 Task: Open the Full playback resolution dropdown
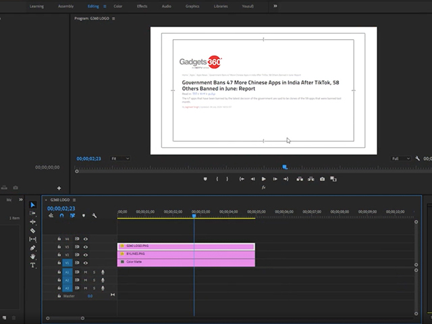(401, 159)
